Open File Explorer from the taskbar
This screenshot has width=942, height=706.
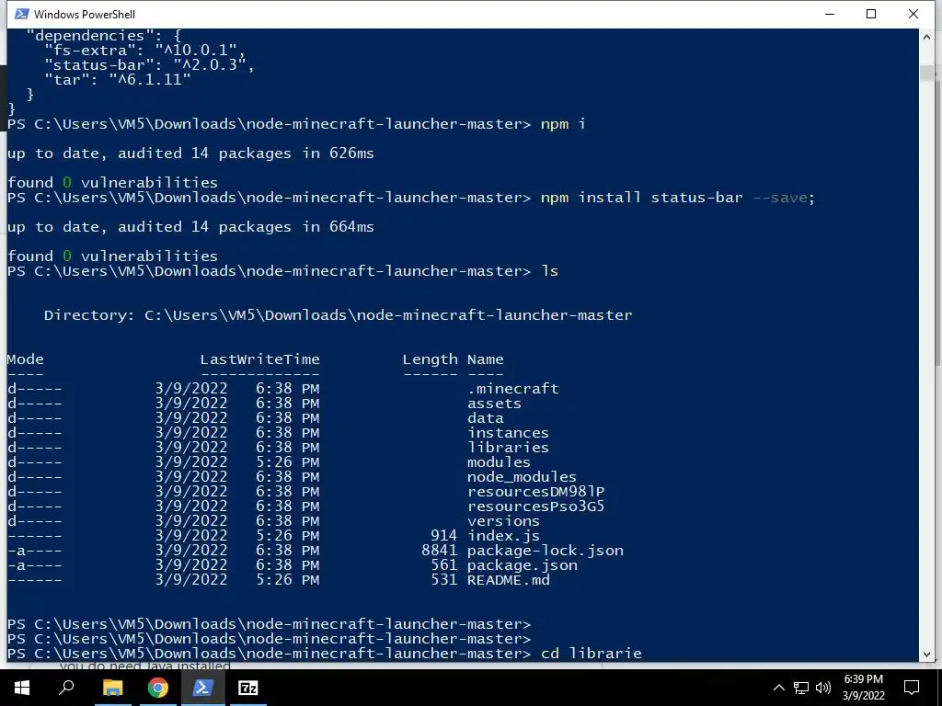[112, 688]
